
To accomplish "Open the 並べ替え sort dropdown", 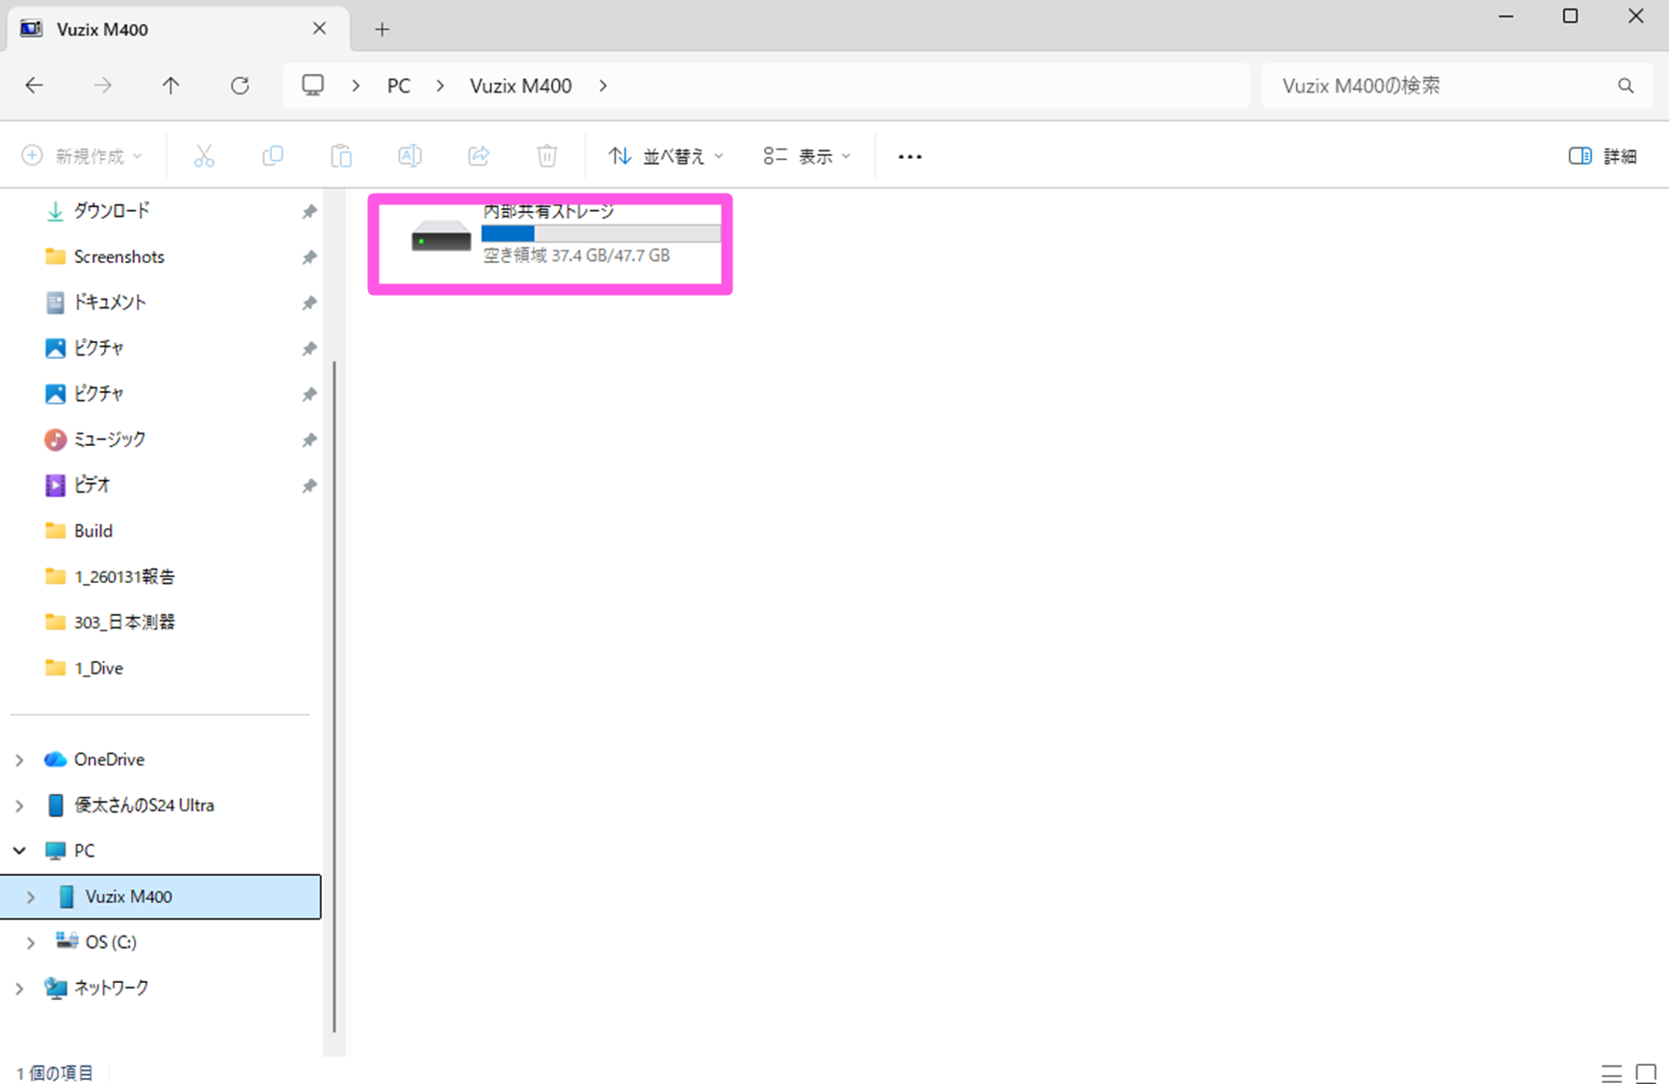I will pos(666,156).
